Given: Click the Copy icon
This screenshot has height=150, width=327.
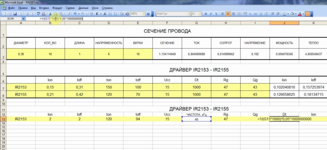Looking at the screenshot, I should (x=55, y=14).
